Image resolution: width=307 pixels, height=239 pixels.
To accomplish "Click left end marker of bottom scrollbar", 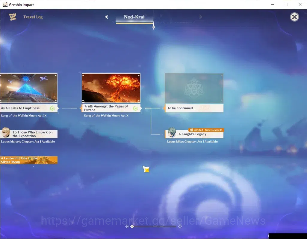I will tap(127, 226).
